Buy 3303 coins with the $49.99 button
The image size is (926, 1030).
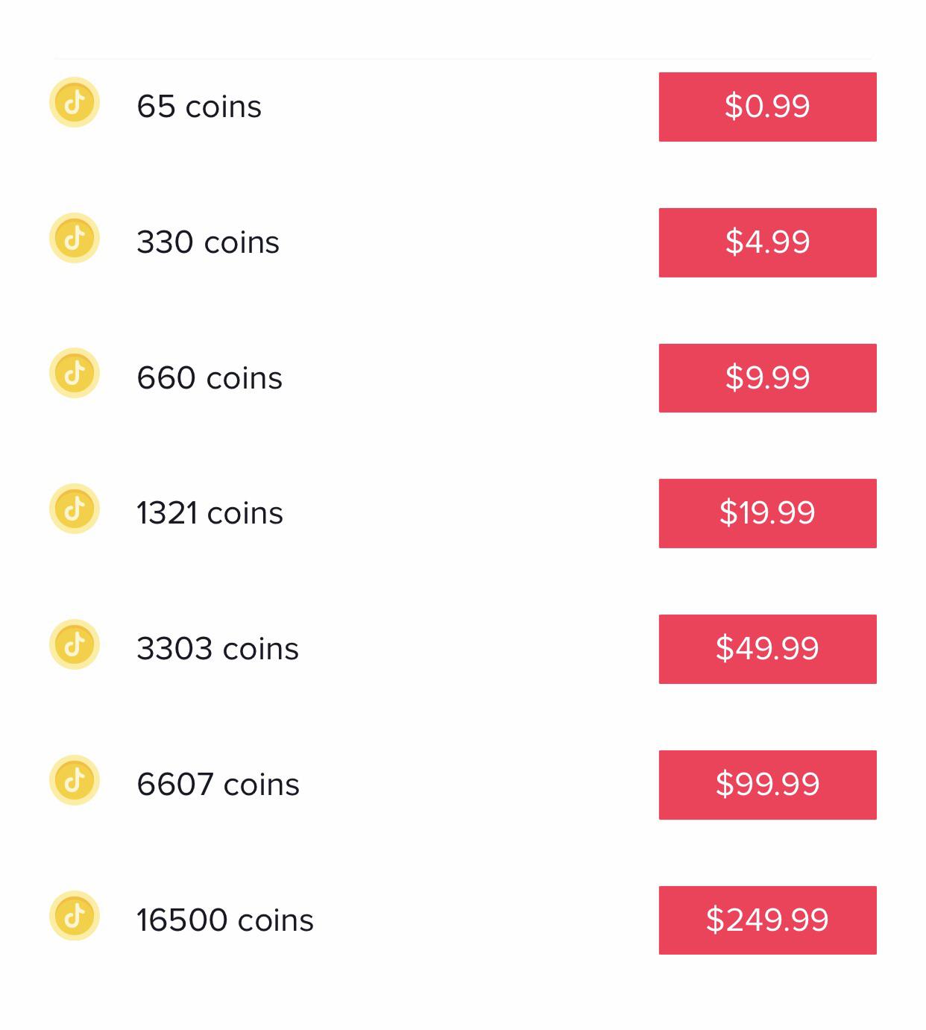click(767, 649)
